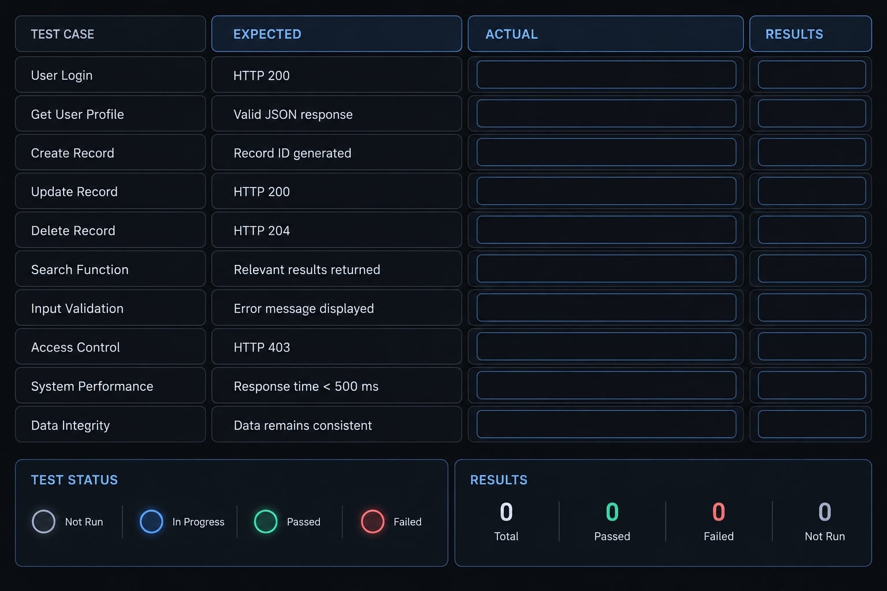Click the Actual field for Search Function

tap(606, 268)
